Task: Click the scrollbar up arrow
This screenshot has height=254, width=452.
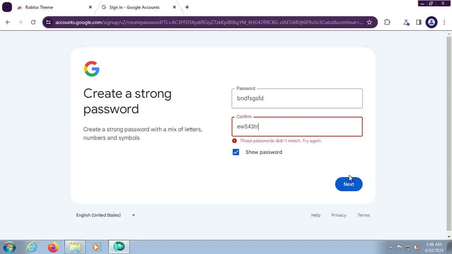Action: (449, 34)
